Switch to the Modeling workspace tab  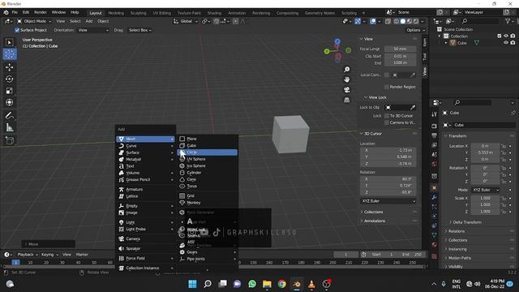pos(116,13)
